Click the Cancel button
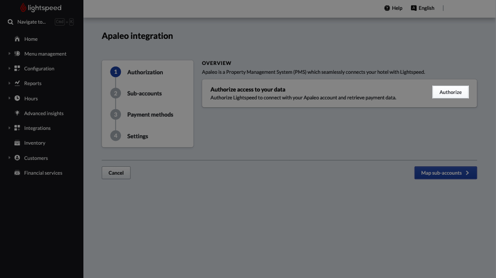Screen dimensions: 496x278 pyautogui.click(x=116, y=173)
